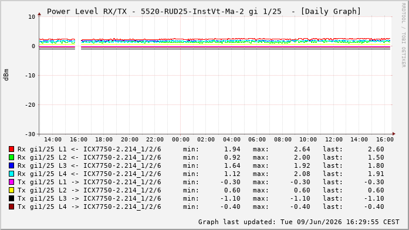Click the -30 y-axis tick label

(x=30, y=134)
